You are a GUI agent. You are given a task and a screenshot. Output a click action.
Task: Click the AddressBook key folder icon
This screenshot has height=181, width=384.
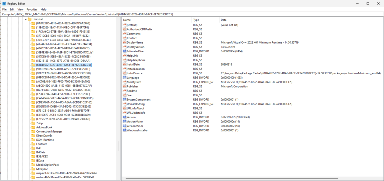click(x=33, y=127)
